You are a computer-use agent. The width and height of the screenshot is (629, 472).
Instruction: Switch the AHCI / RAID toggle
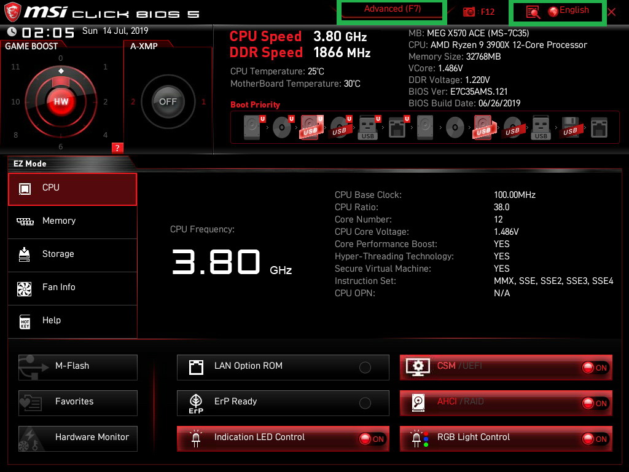point(595,403)
